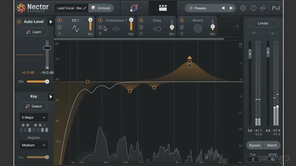
Task: Adjust EQ 1 Mix slider
Action: click(90, 24)
